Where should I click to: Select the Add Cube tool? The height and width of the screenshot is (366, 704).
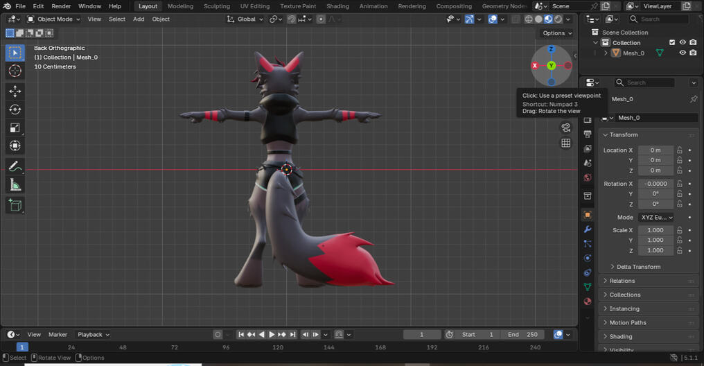pos(15,205)
